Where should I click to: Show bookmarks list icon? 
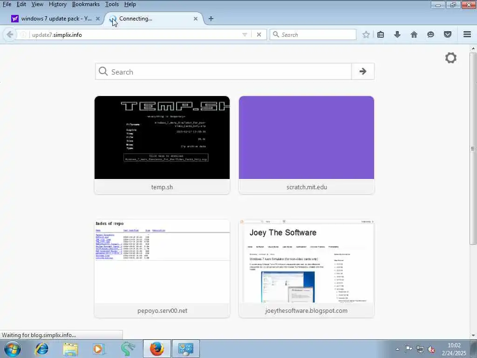(381, 34)
